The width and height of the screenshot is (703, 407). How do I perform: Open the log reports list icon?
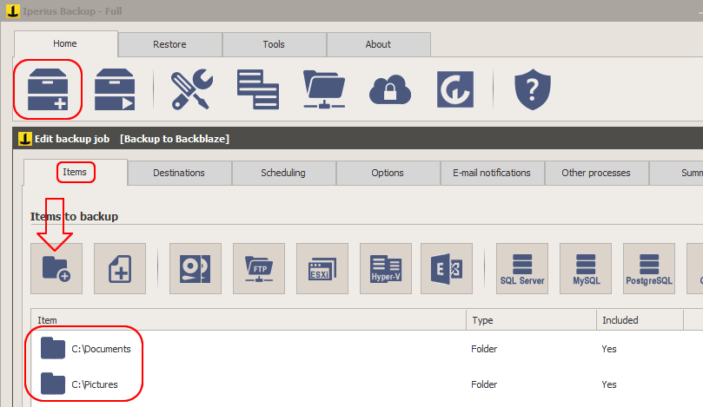click(258, 89)
